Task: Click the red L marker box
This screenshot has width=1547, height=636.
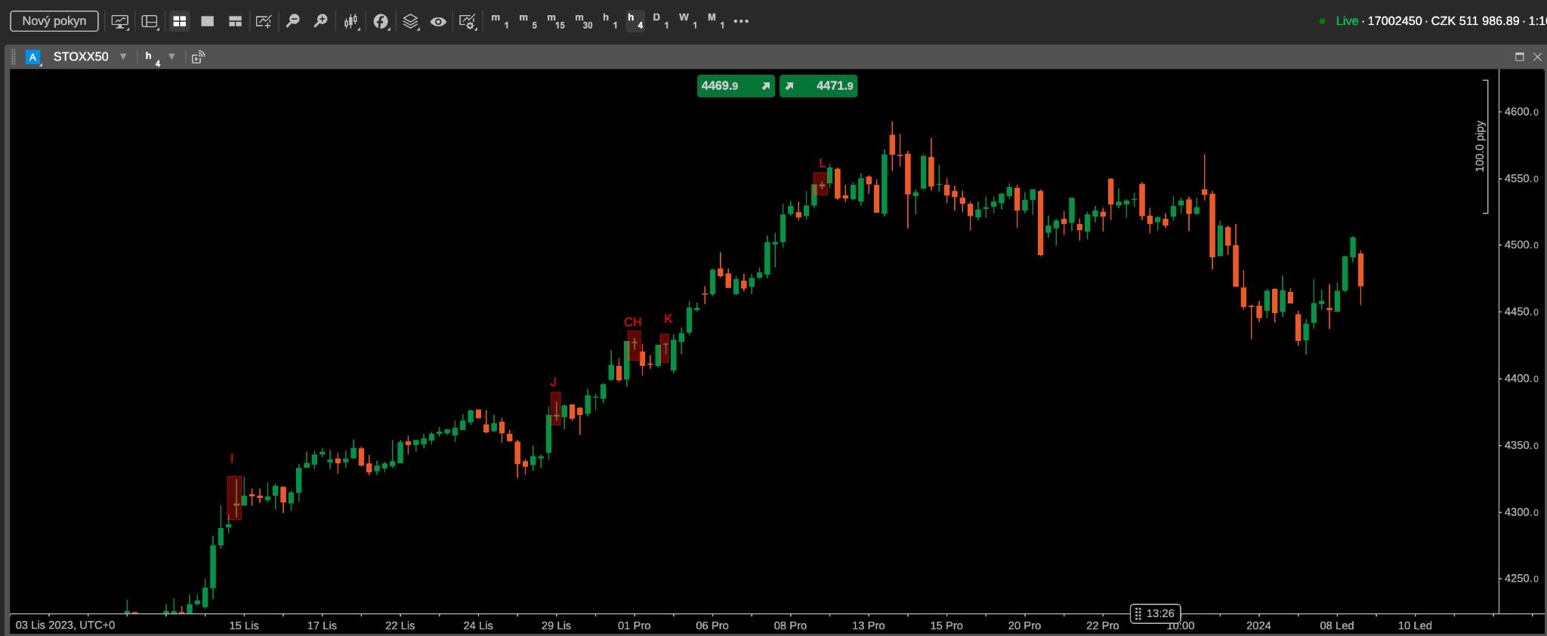Action: (820, 184)
